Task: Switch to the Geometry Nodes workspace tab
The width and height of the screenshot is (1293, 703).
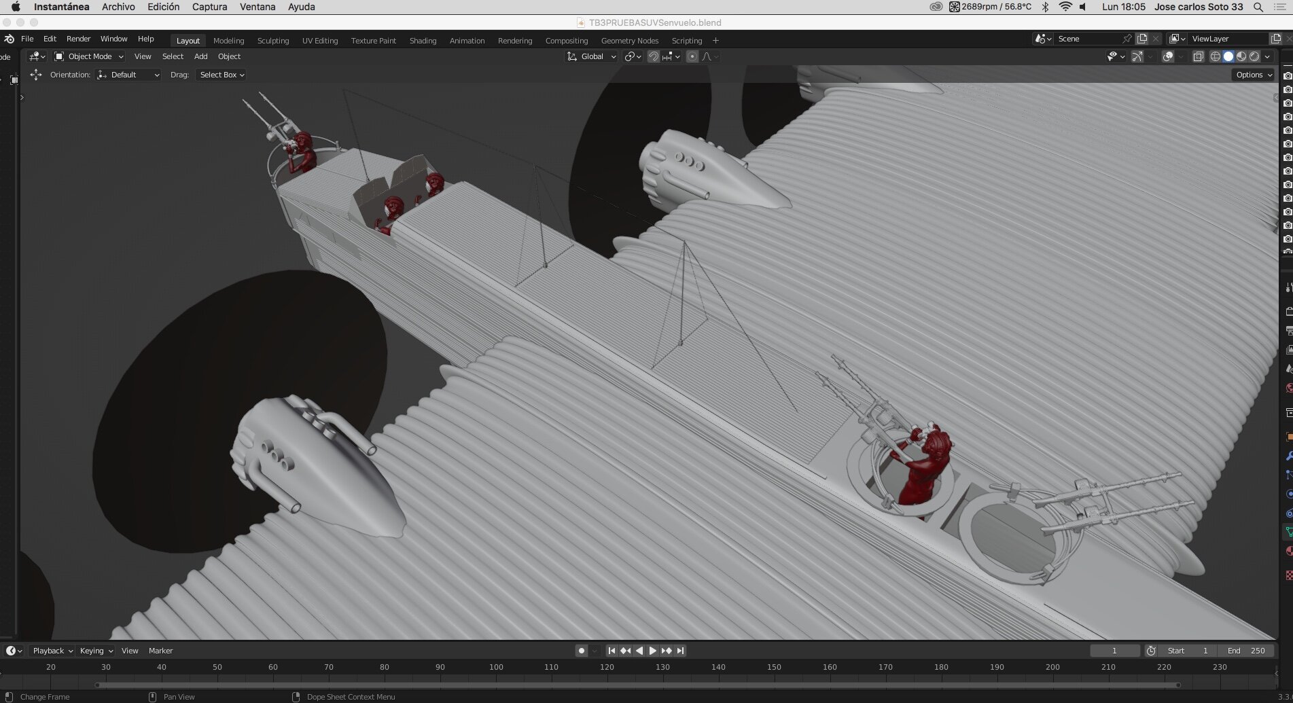Action: pyautogui.click(x=630, y=41)
